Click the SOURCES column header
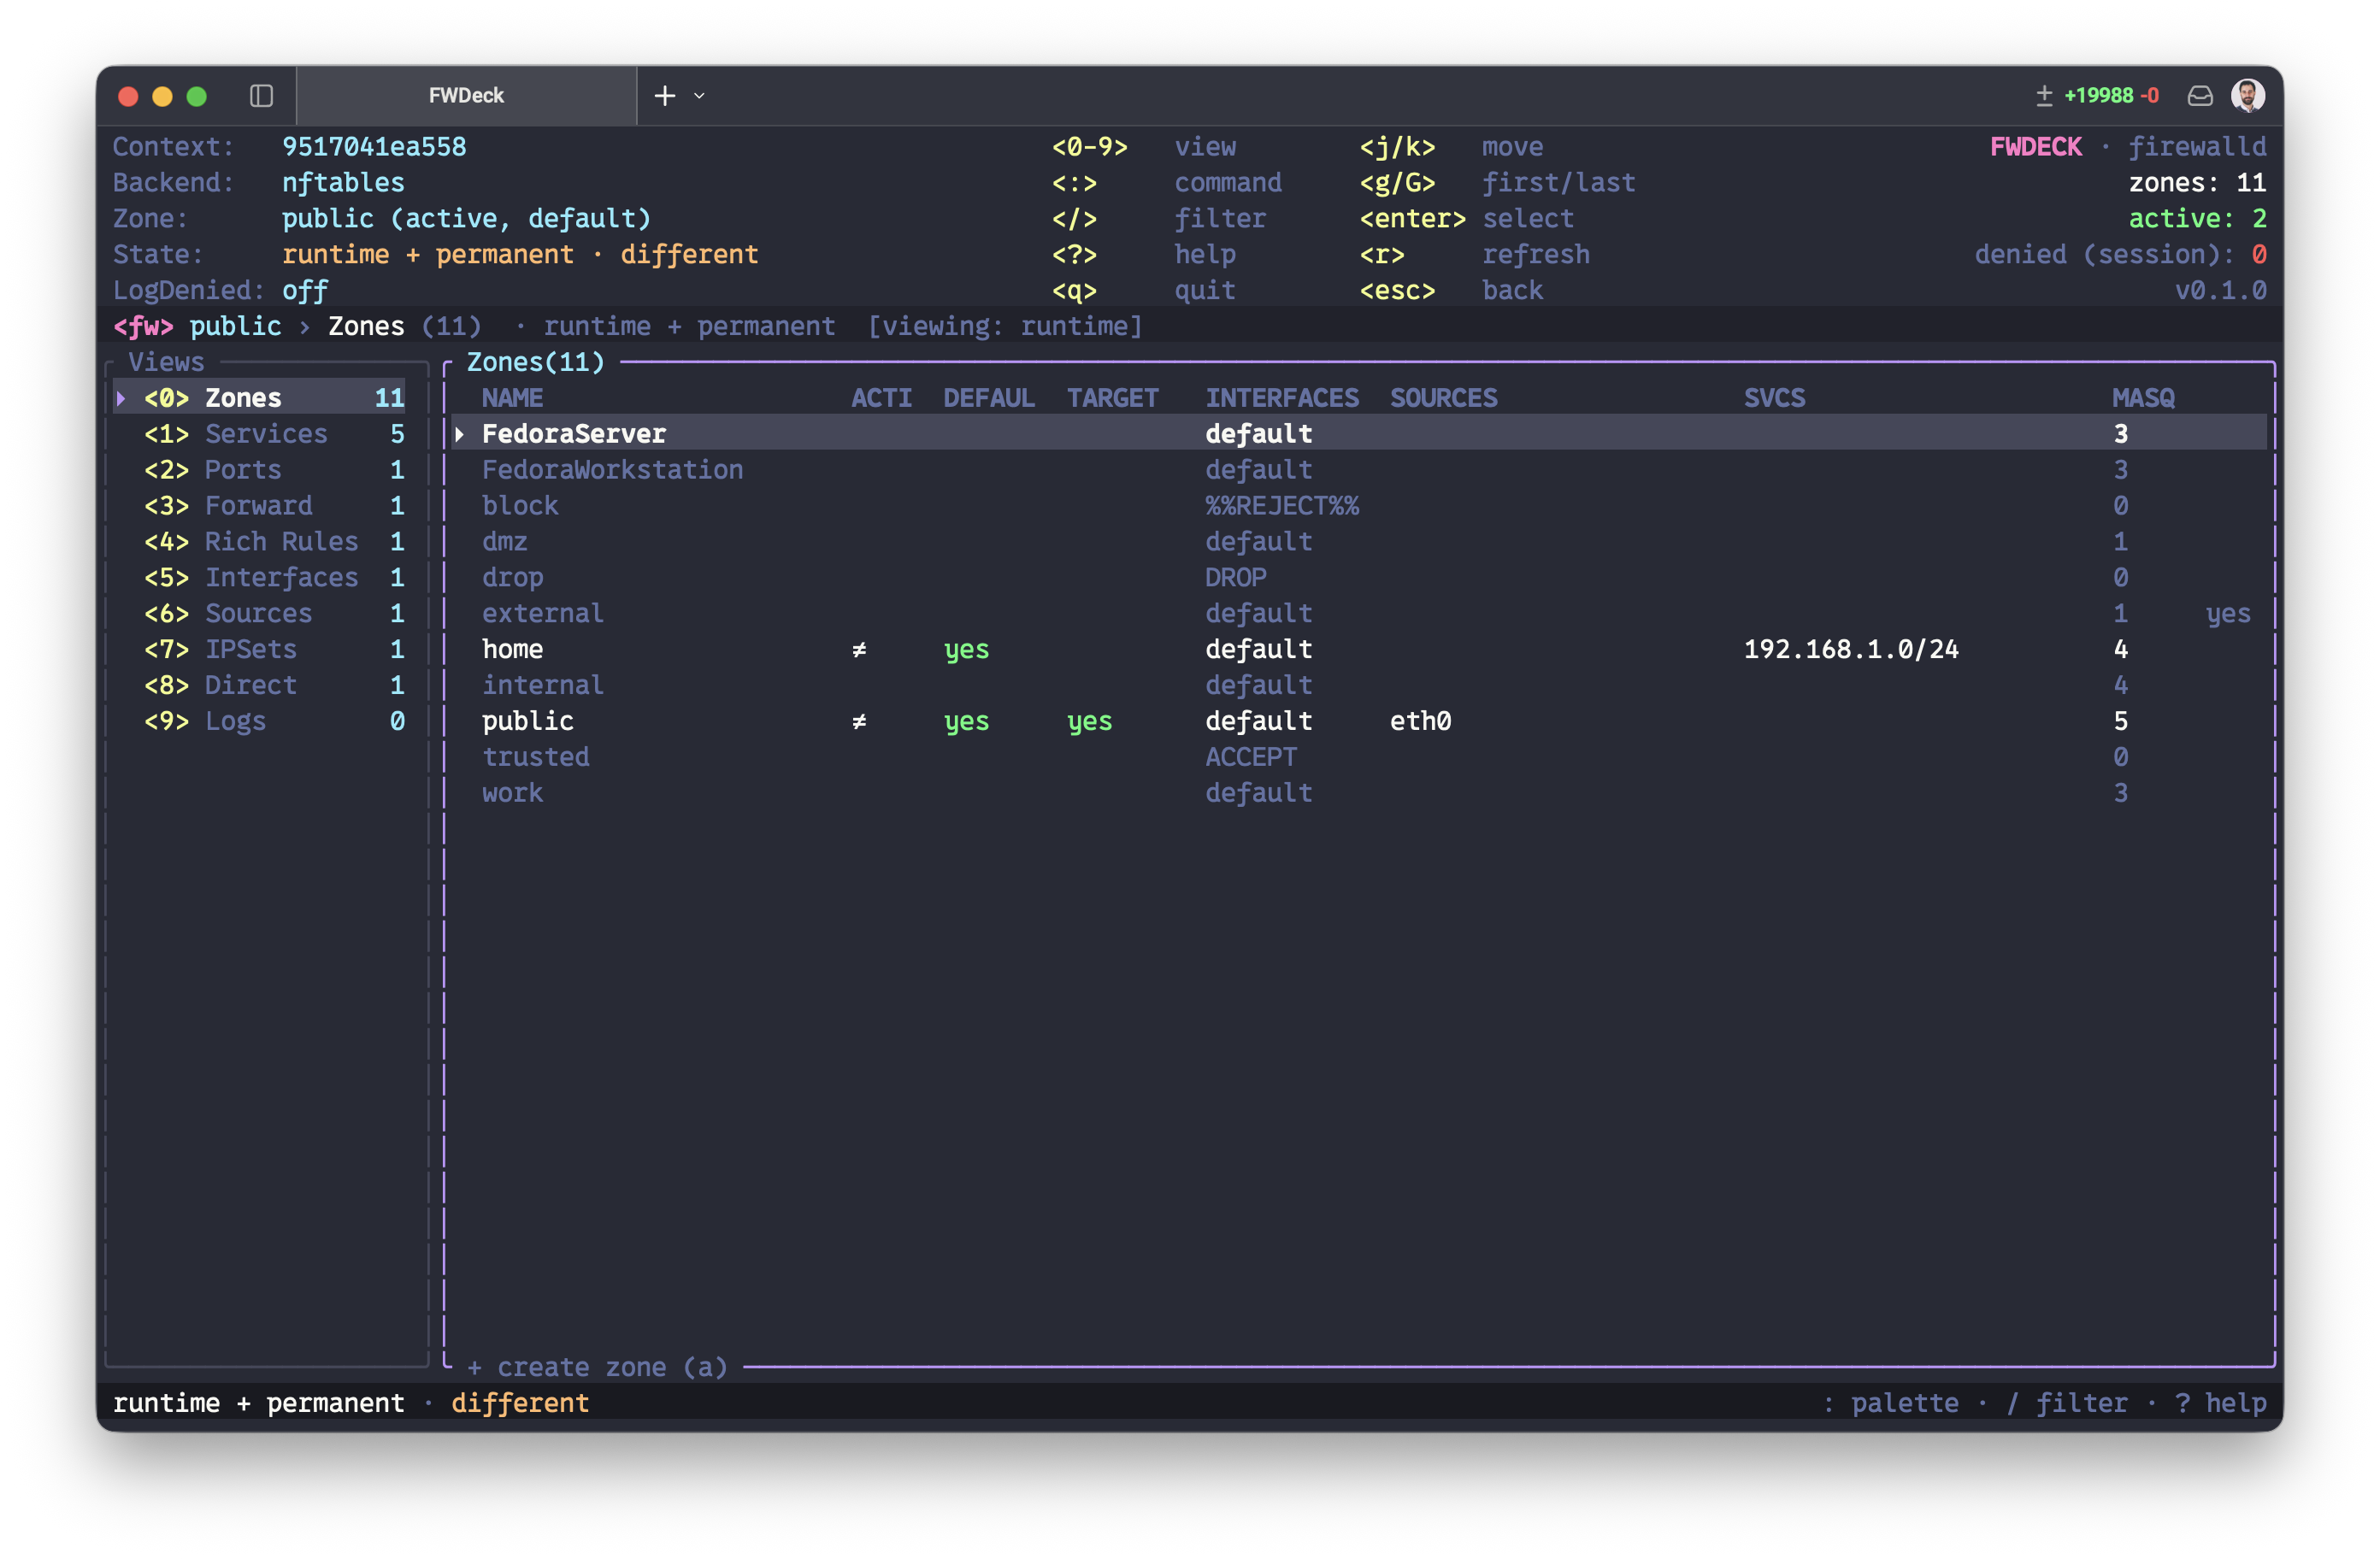Image resolution: width=2380 pixels, height=1559 pixels. (1443, 398)
